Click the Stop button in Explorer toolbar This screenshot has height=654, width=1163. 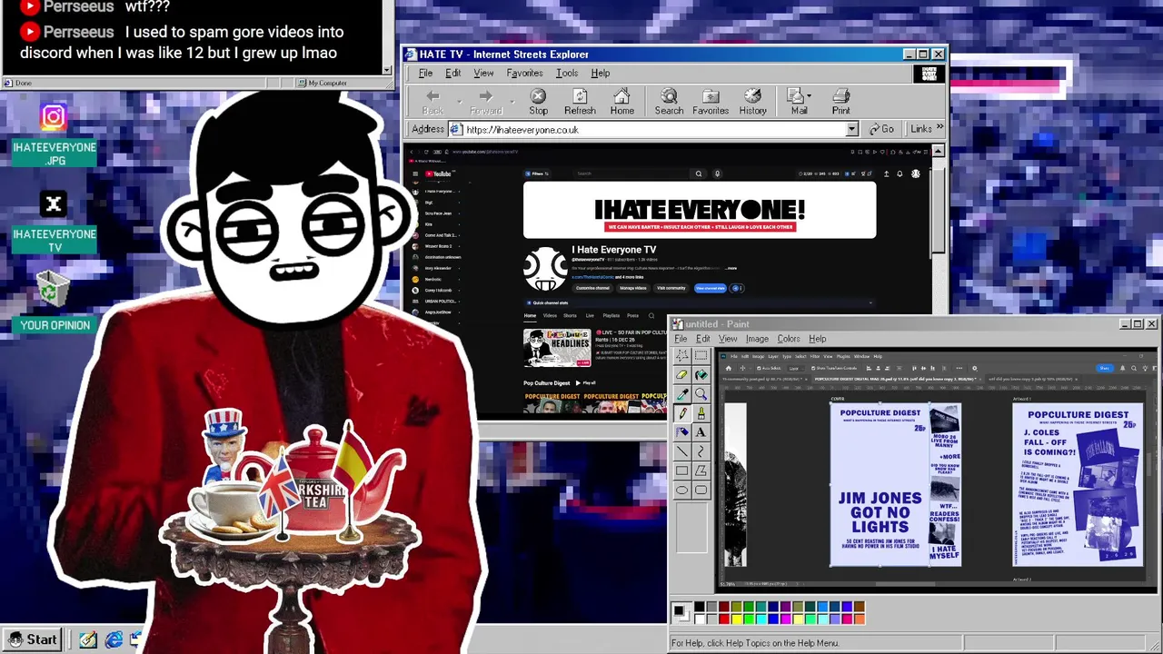(x=539, y=102)
